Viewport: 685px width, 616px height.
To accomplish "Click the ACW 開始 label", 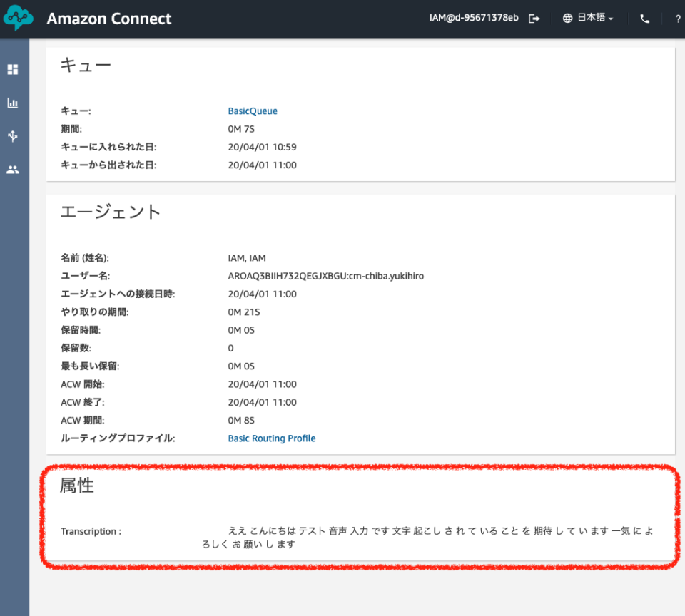I will [83, 384].
